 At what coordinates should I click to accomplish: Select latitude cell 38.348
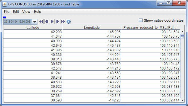coord(33,77)
